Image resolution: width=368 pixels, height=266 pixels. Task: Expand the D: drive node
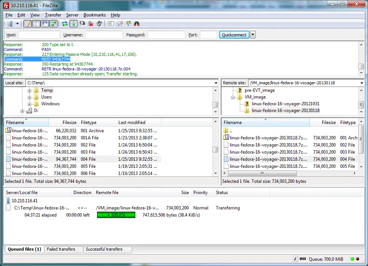click(22, 111)
